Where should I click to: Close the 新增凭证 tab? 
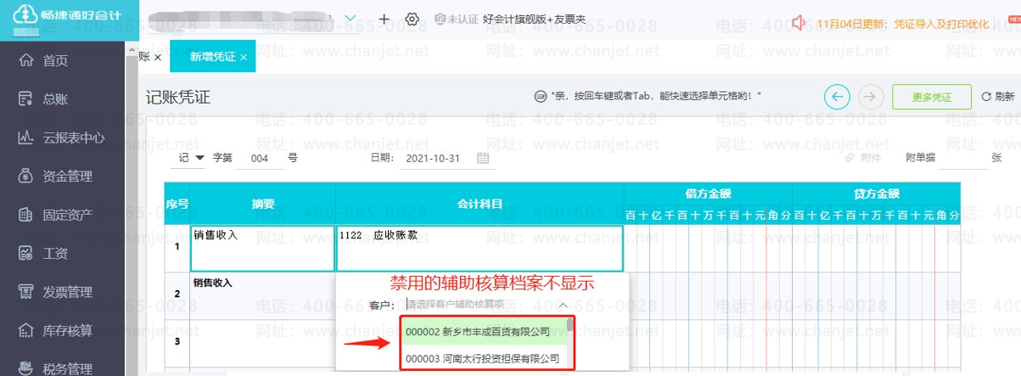tap(244, 57)
